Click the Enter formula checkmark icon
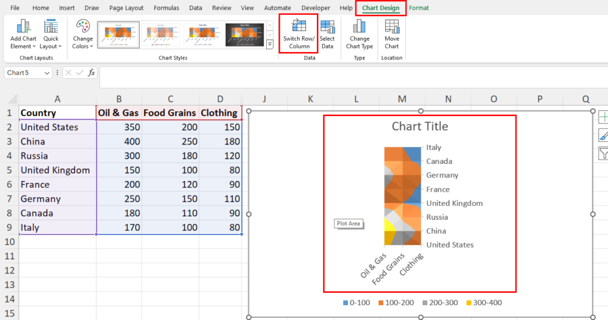Screen dimensions: 608x320 (80, 73)
